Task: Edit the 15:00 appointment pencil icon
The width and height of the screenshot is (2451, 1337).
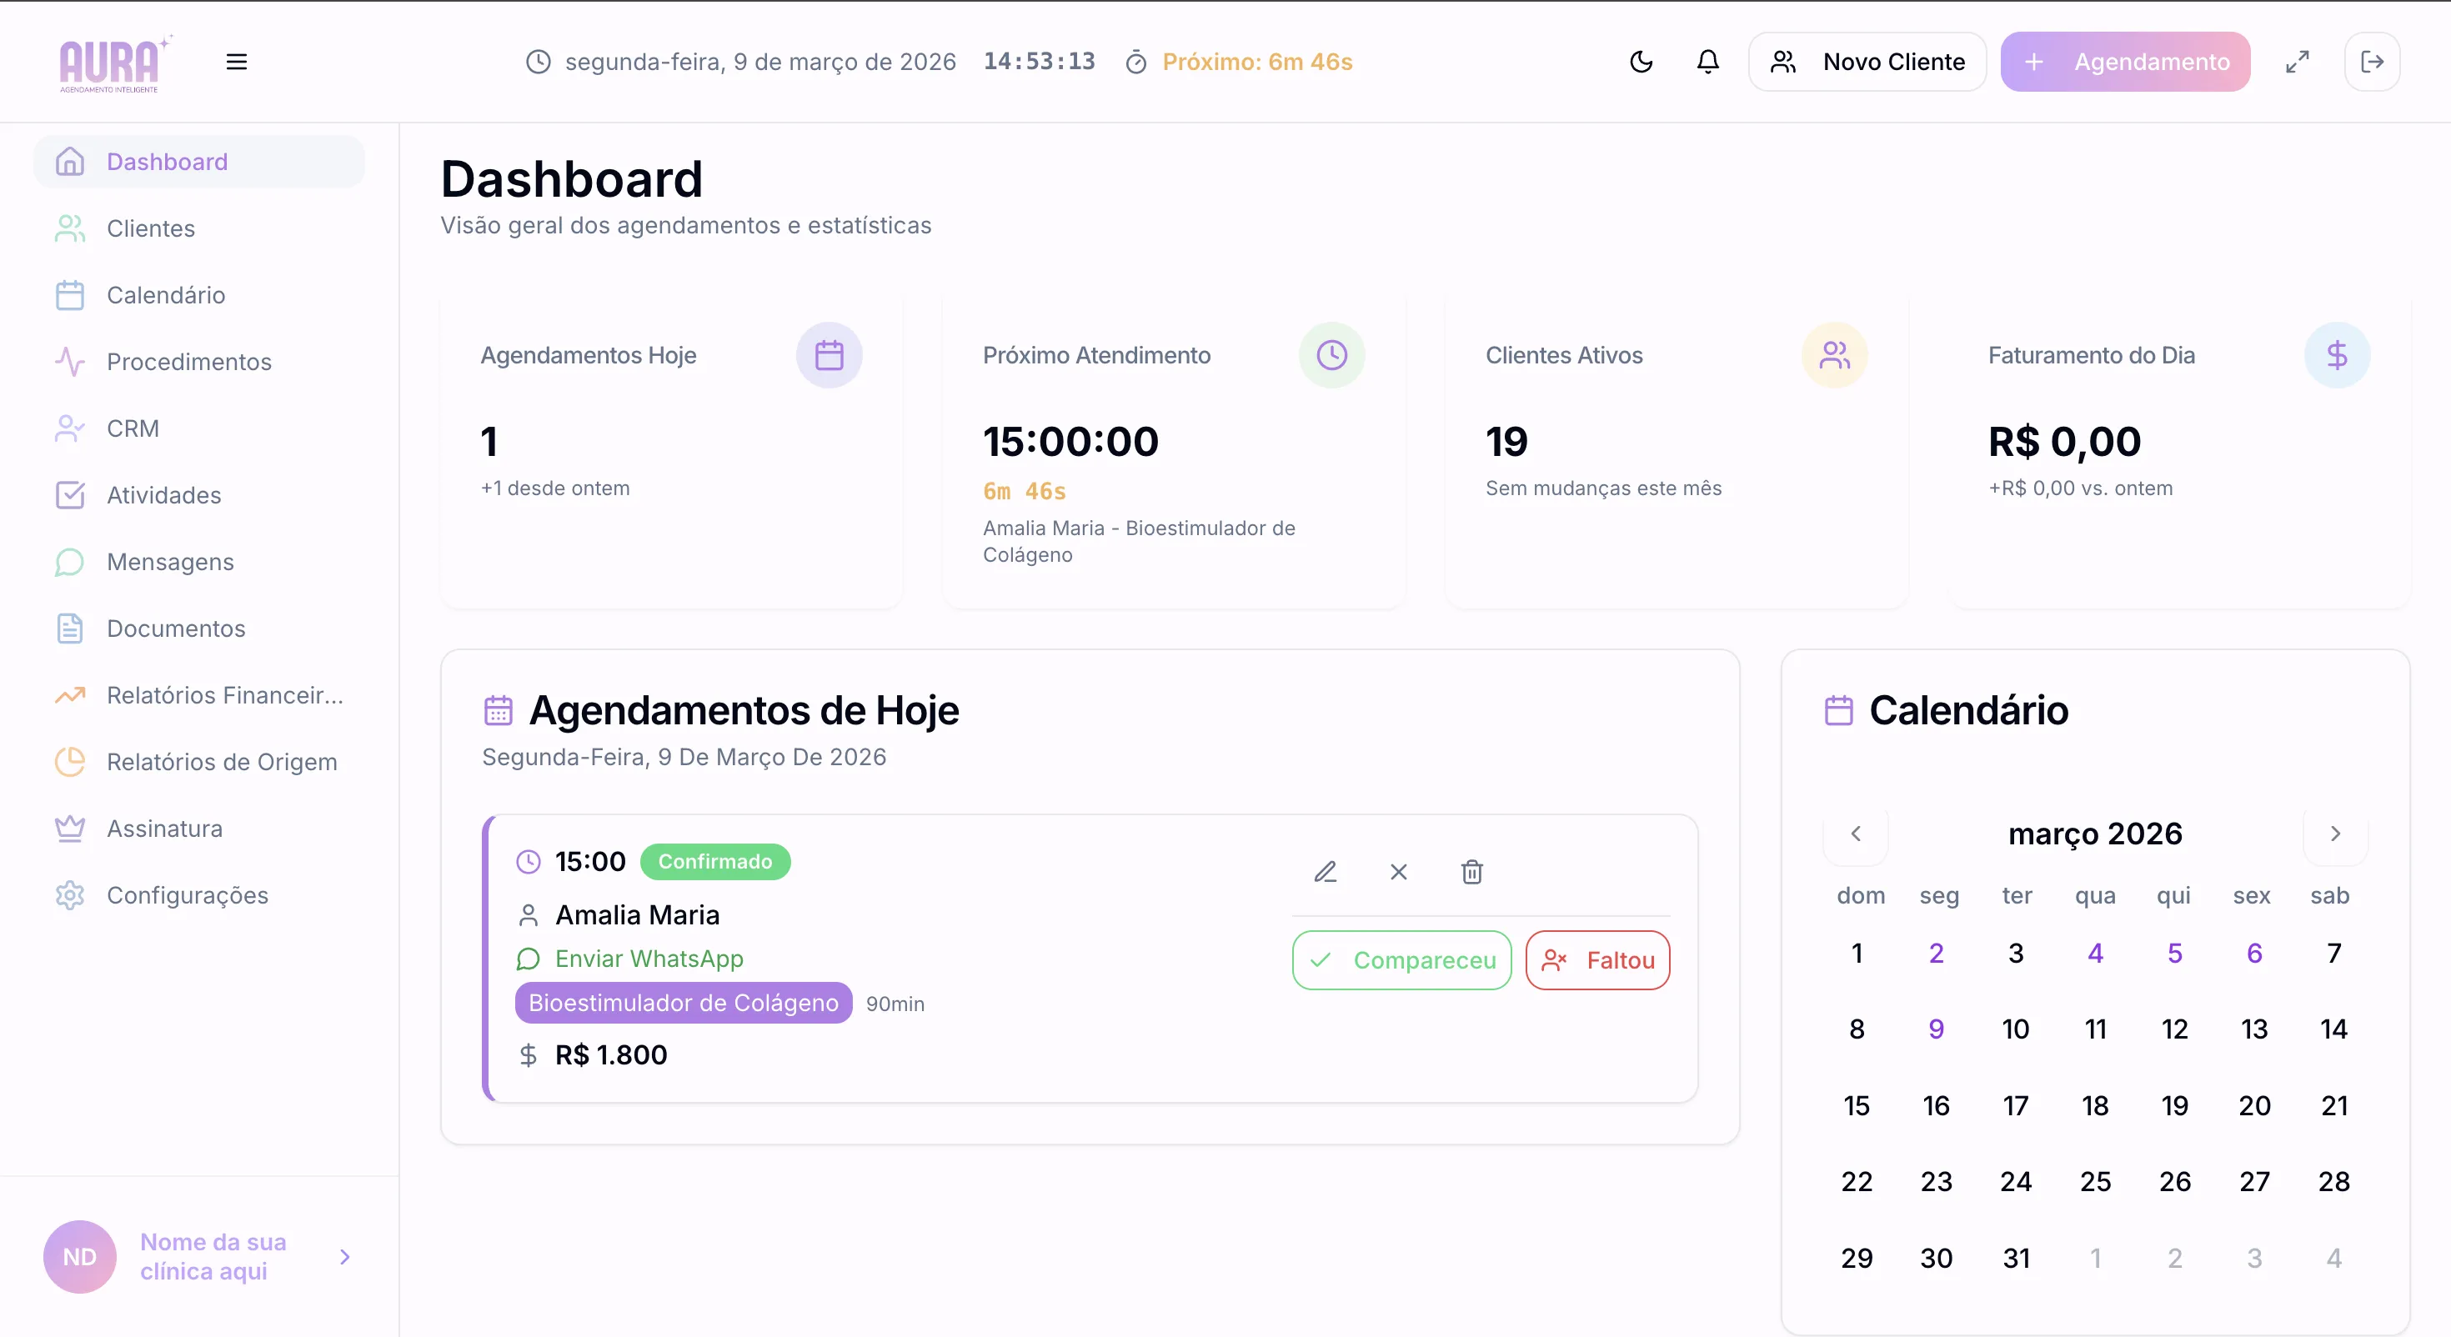Action: tap(1326, 872)
